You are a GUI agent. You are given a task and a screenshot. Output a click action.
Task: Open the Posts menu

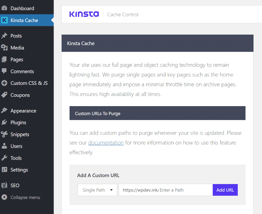point(27,36)
